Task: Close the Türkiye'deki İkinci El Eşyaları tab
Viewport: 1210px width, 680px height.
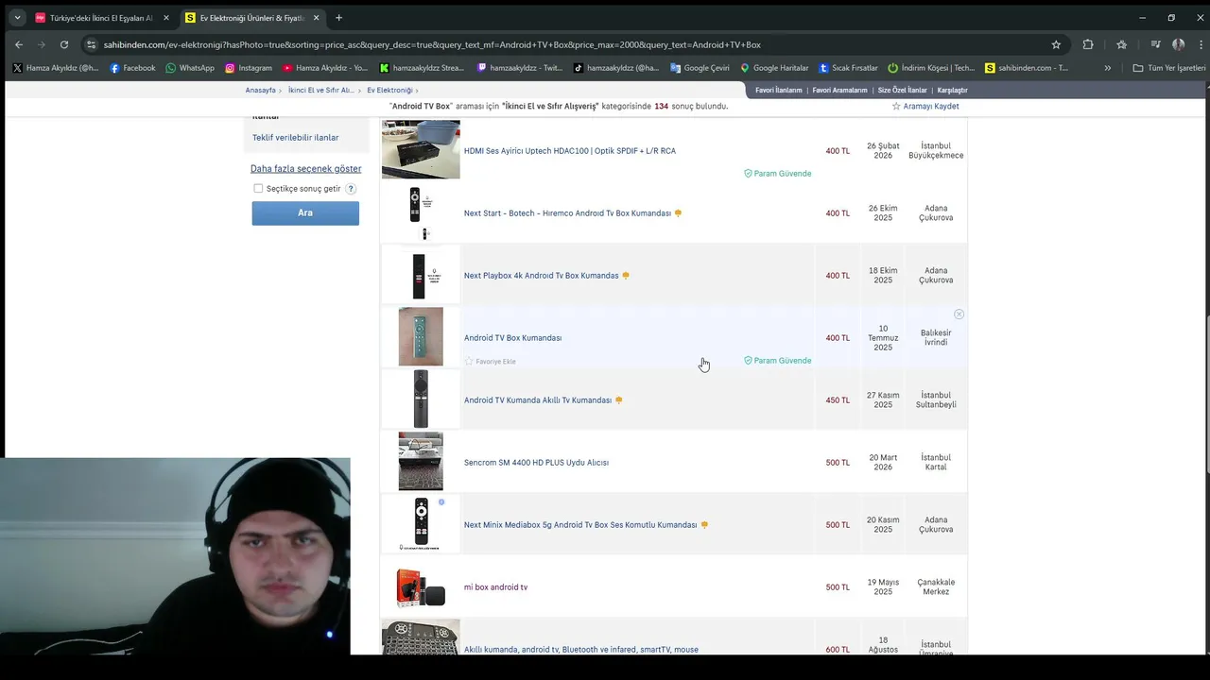Action: (165, 18)
